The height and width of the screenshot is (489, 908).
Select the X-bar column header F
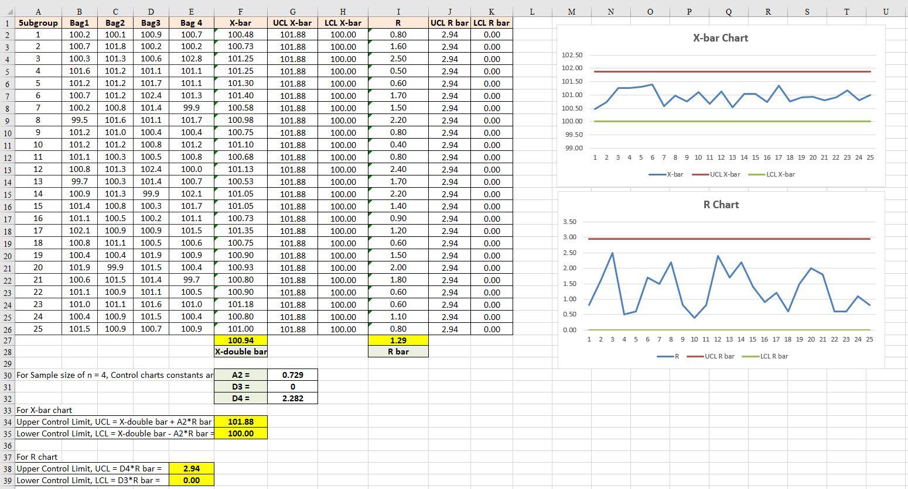(241, 12)
